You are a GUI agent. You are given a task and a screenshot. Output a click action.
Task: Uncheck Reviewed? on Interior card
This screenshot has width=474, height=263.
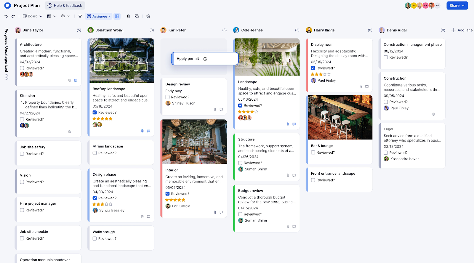click(167, 194)
